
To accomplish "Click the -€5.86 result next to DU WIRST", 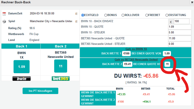I will point(151,76).
